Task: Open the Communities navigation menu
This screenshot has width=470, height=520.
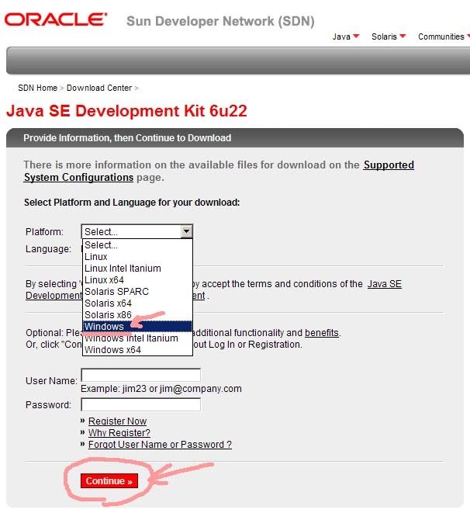Action: pos(444,36)
